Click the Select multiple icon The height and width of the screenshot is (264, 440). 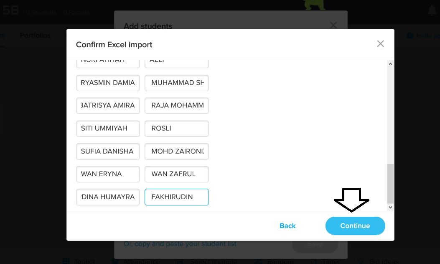click(180, 261)
